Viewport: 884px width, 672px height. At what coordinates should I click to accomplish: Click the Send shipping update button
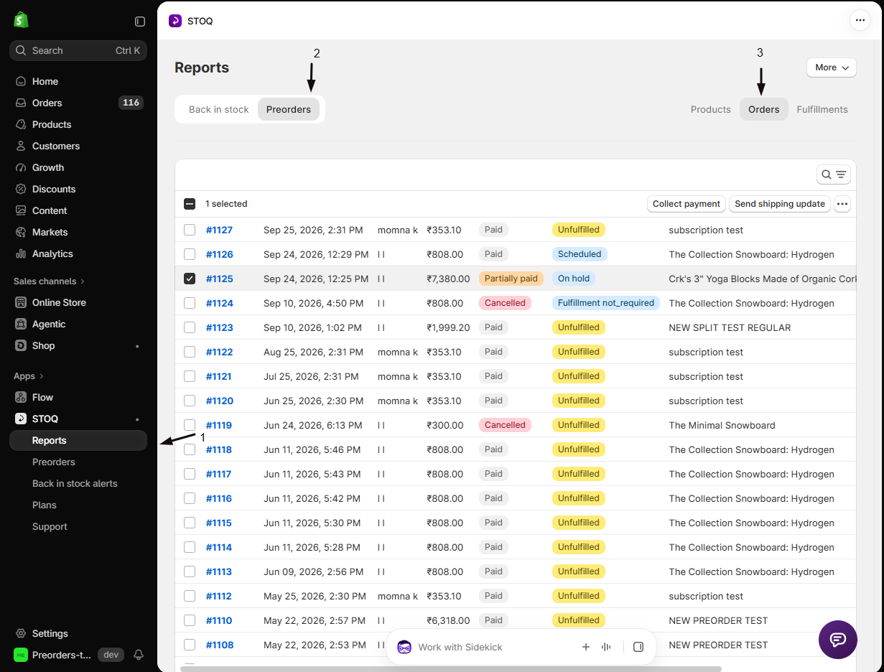[780, 204]
